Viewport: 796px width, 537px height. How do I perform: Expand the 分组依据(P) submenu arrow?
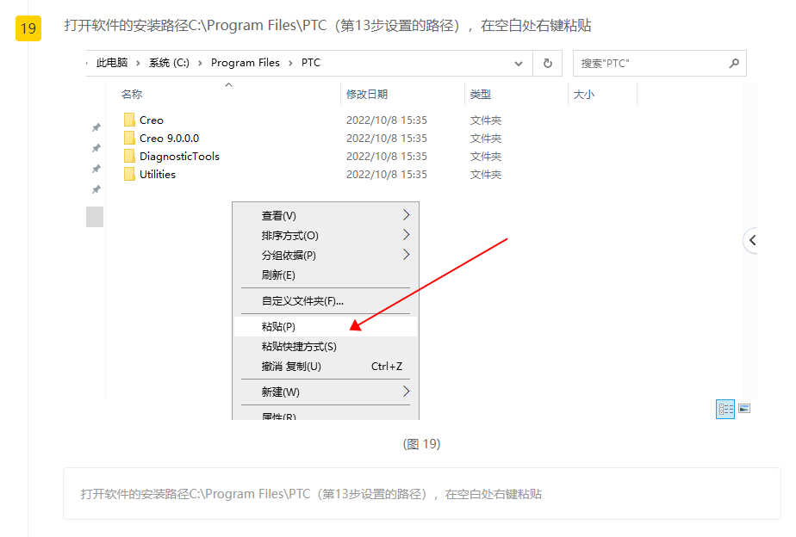tap(406, 255)
